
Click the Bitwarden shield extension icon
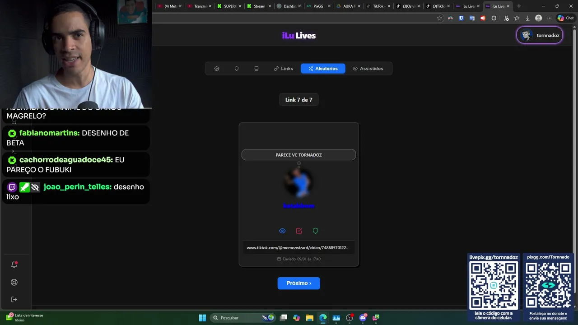click(x=461, y=18)
